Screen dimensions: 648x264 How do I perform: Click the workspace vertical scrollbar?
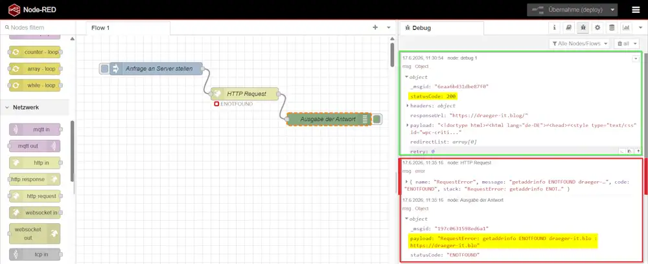[x=393, y=55]
